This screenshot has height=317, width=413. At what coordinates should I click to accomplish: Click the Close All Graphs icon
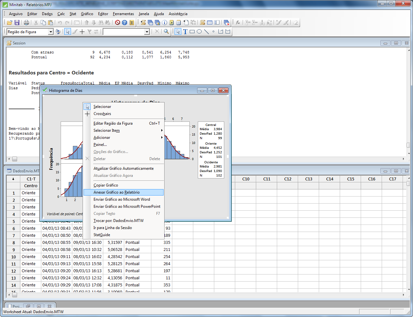[x=227, y=23]
